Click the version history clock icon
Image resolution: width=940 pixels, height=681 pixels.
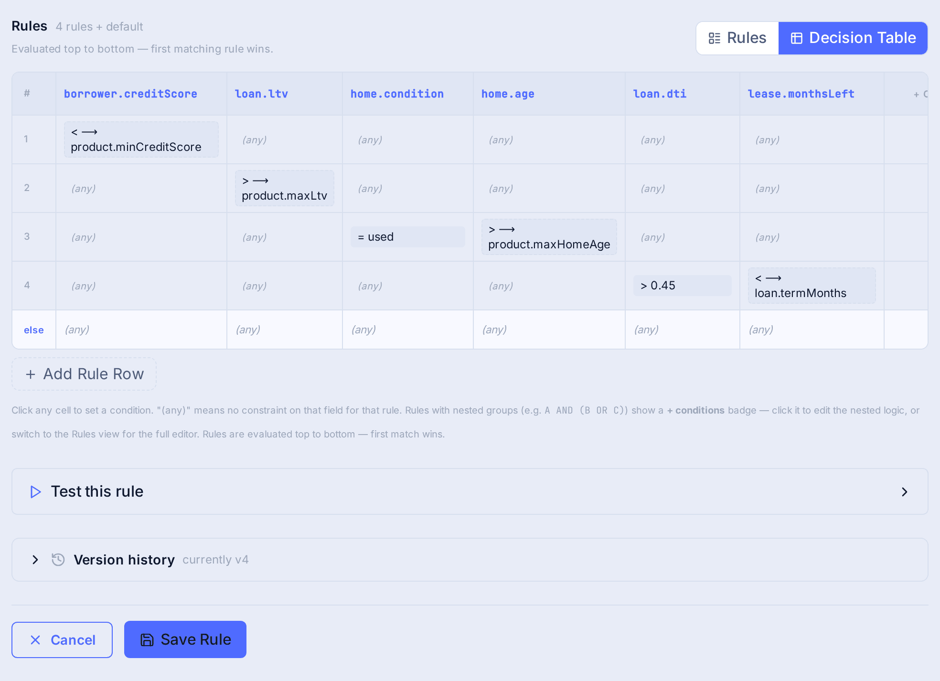point(58,560)
